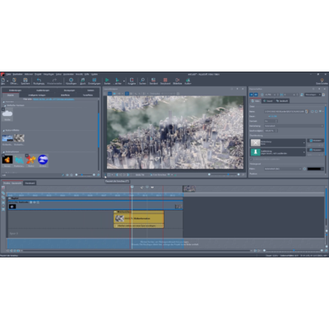Click the Neu new project toolbar icon
329x329 pixels.
pyautogui.click(x=3, y=81)
